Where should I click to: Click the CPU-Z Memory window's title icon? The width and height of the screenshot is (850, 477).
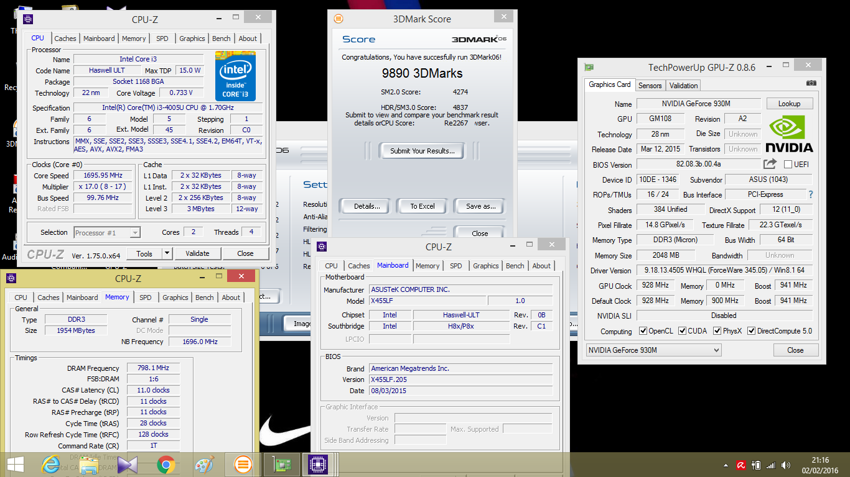pos(11,278)
